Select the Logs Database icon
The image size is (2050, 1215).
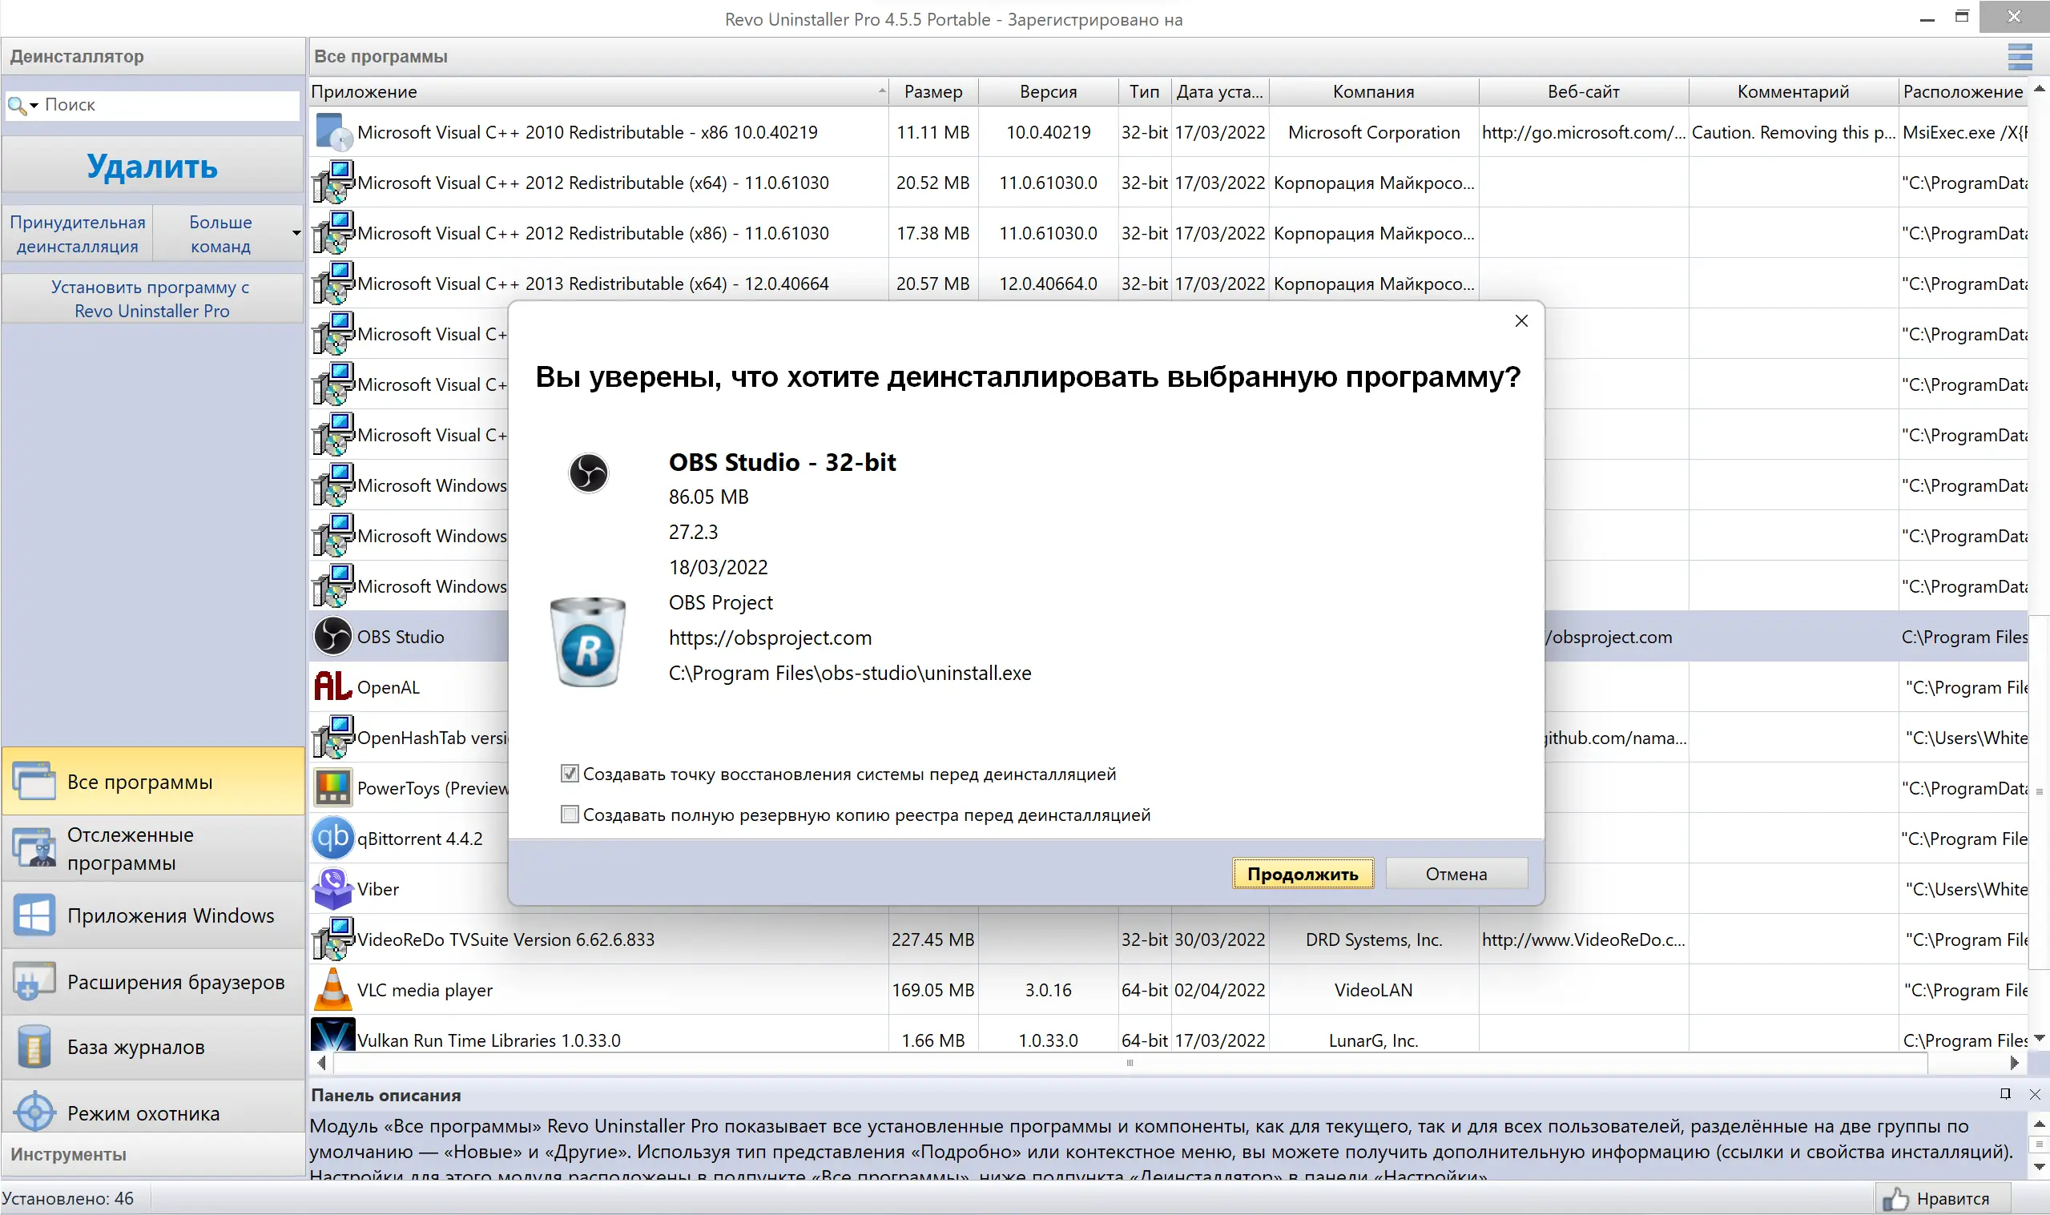click(34, 1046)
